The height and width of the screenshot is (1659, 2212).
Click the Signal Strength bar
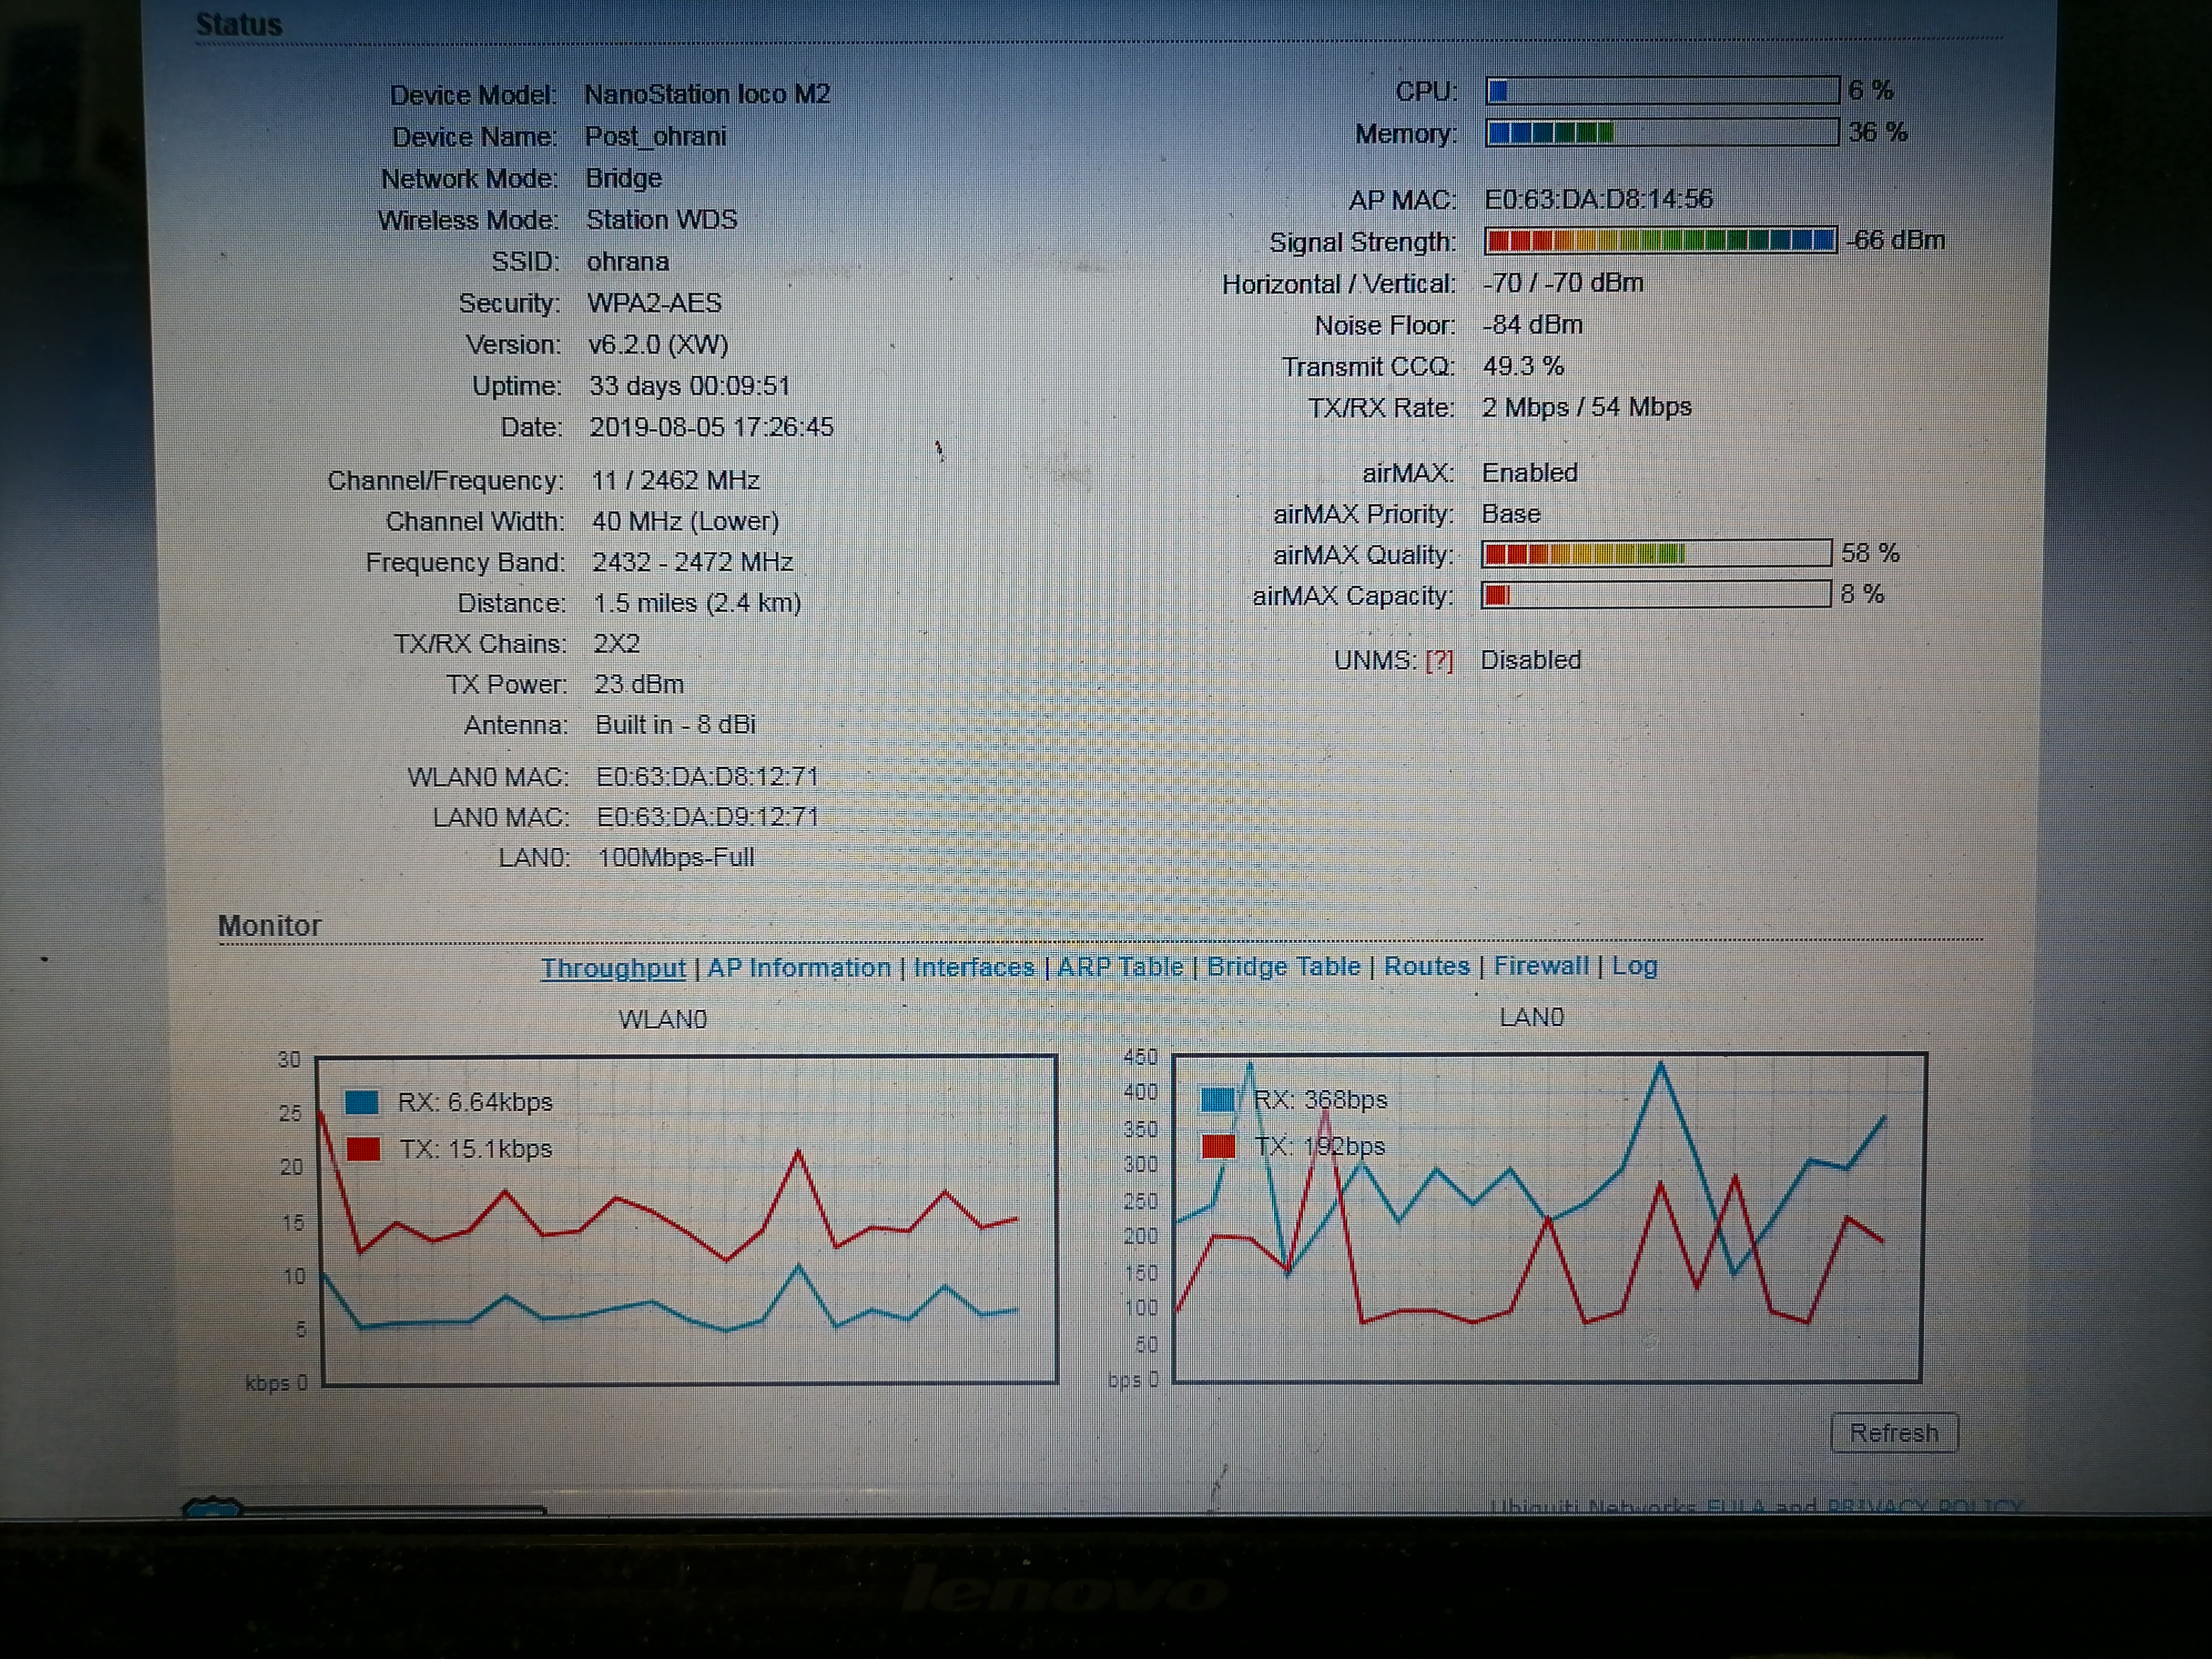click(1661, 240)
